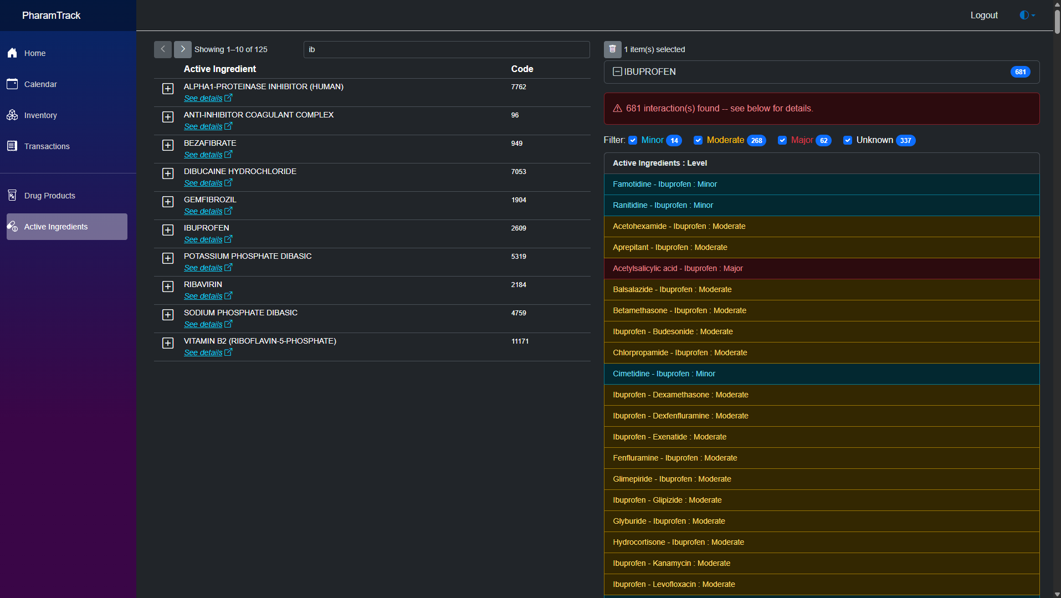The image size is (1061, 598).
Task: Click the Logout link
Action: (x=984, y=16)
